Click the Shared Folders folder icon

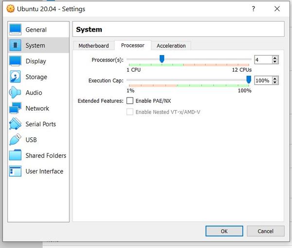click(x=15, y=155)
